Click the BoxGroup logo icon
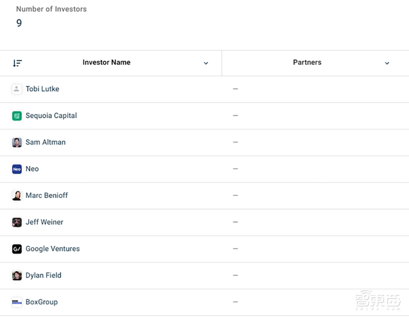 (17, 302)
